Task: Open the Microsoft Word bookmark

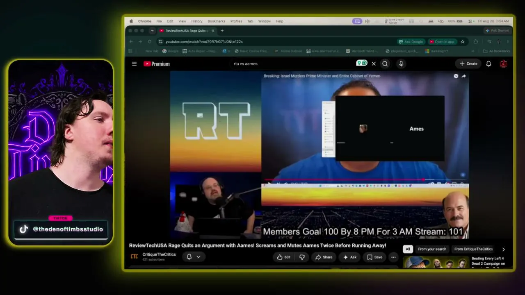Action: point(363,51)
